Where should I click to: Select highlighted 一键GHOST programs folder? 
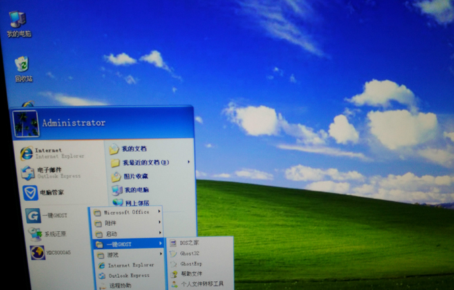pos(129,244)
